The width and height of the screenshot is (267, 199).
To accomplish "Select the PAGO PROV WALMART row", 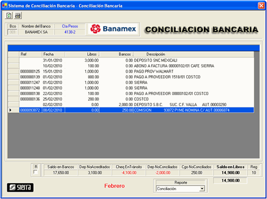I will point(137,72).
